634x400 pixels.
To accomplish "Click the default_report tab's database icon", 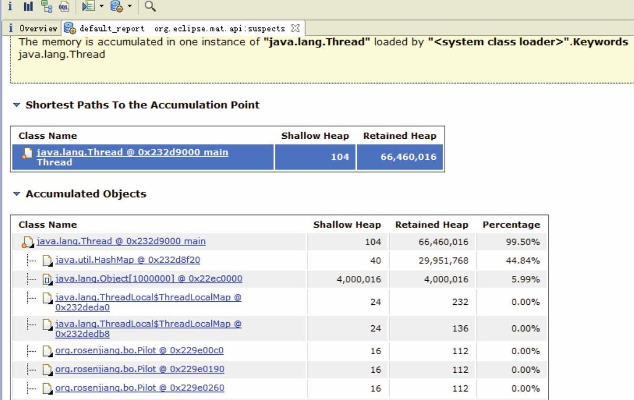I will (70, 28).
